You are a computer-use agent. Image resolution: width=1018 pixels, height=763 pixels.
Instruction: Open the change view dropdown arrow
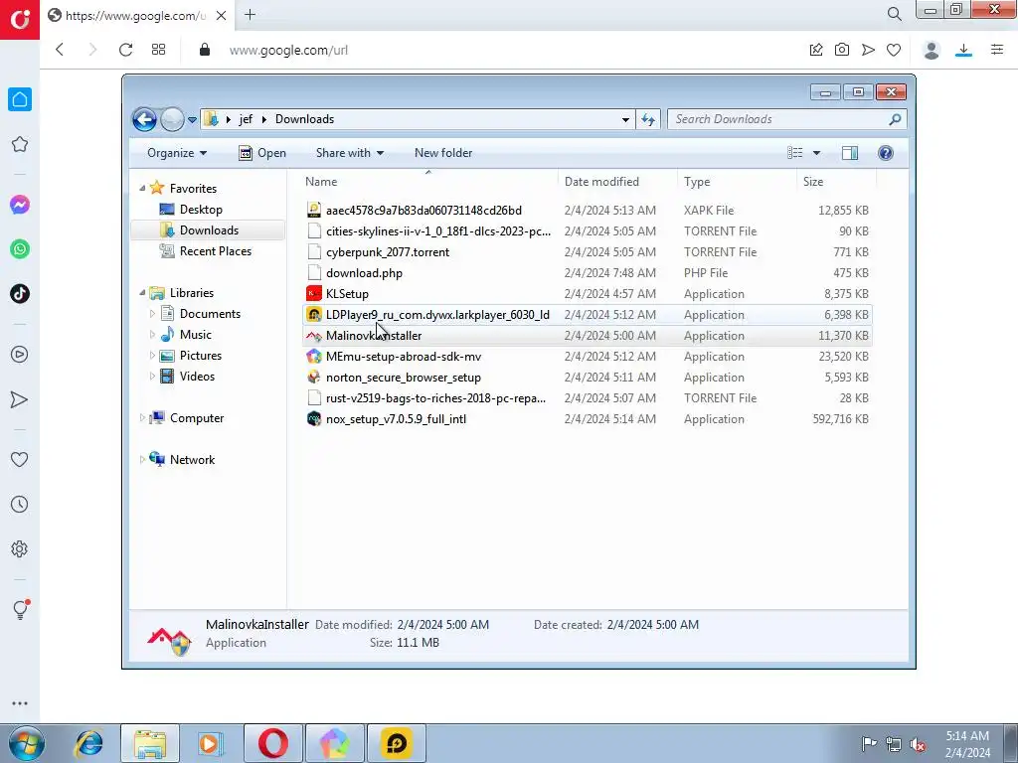(817, 152)
